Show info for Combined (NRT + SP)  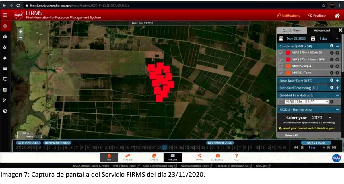pos(332,46)
